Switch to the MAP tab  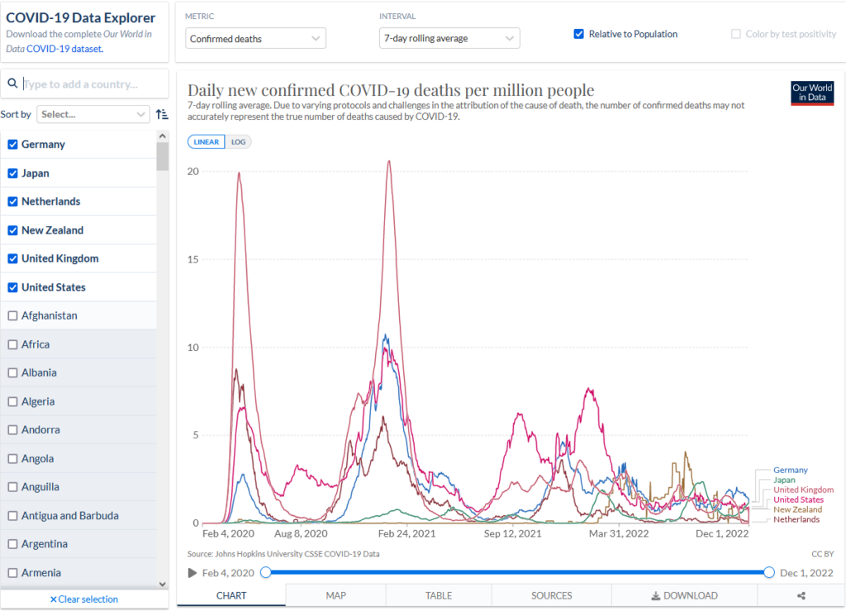(x=335, y=595)
